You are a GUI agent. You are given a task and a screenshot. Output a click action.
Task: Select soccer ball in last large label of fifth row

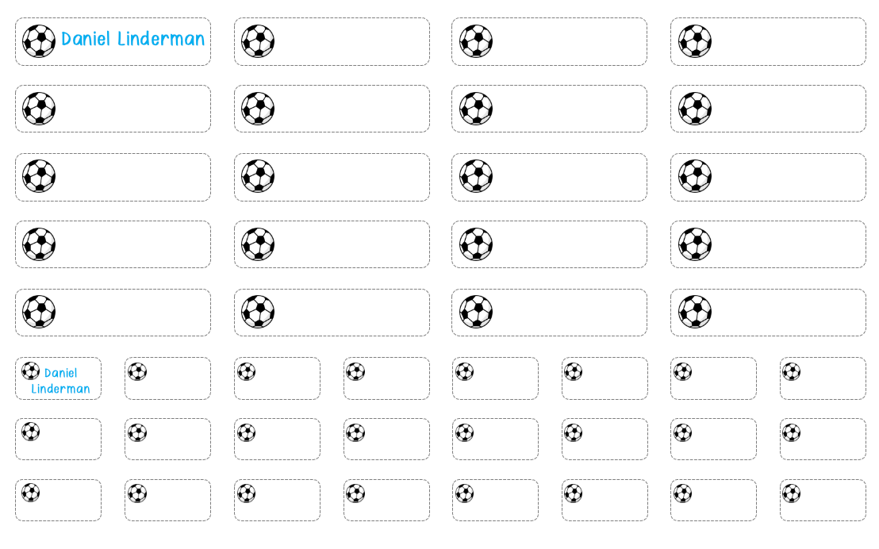(695, 312)
